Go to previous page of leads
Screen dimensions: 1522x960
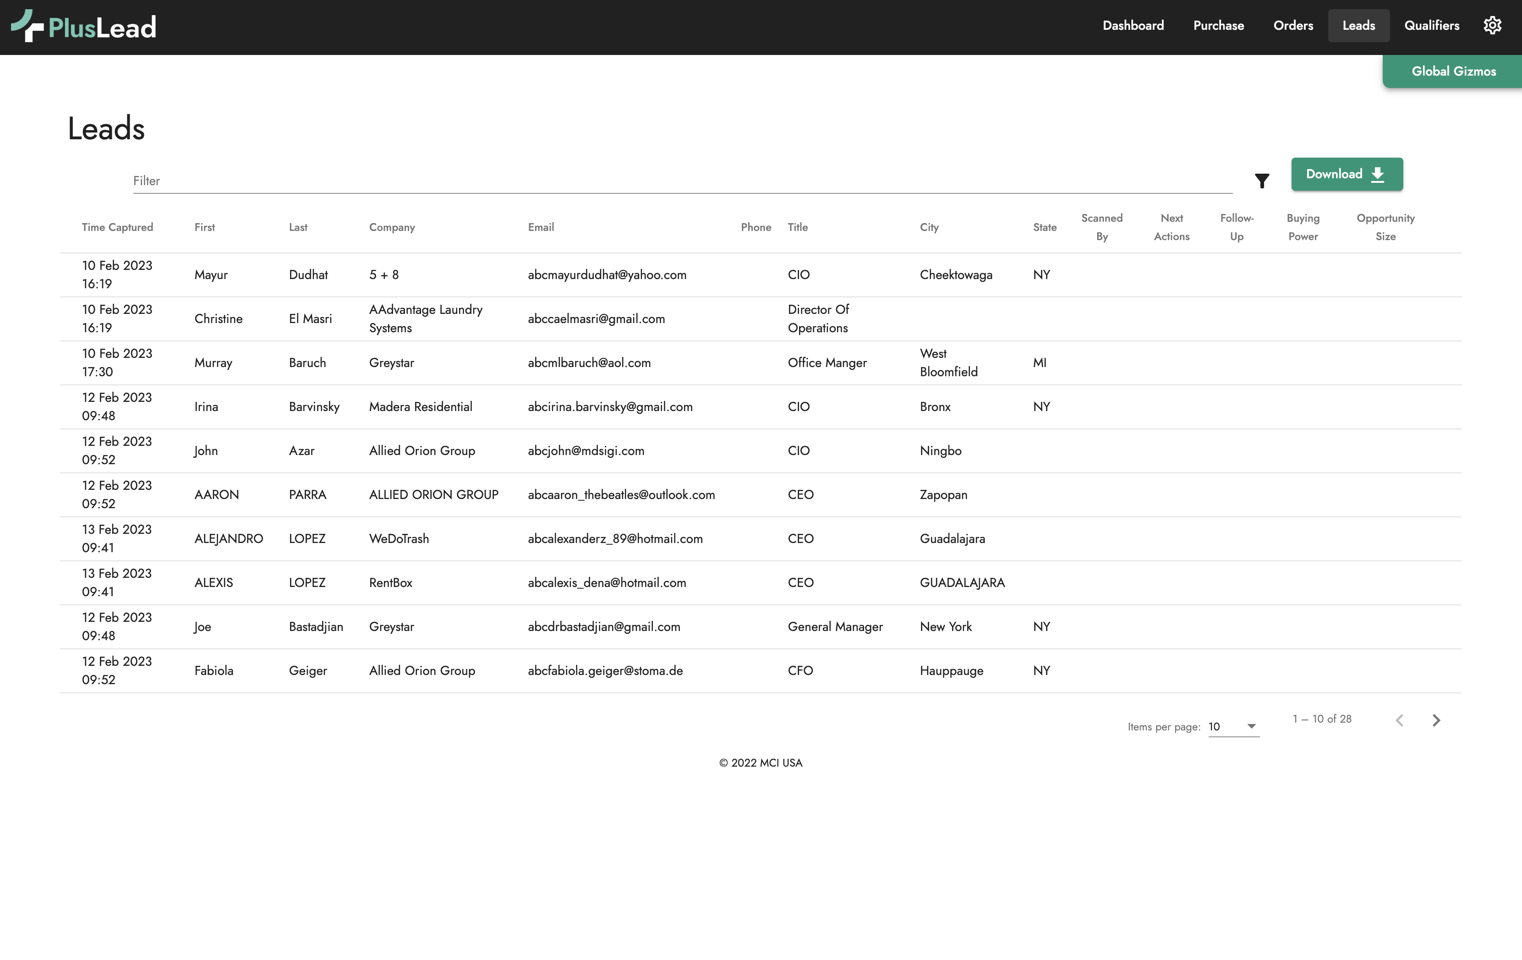tap(1399, 720)
